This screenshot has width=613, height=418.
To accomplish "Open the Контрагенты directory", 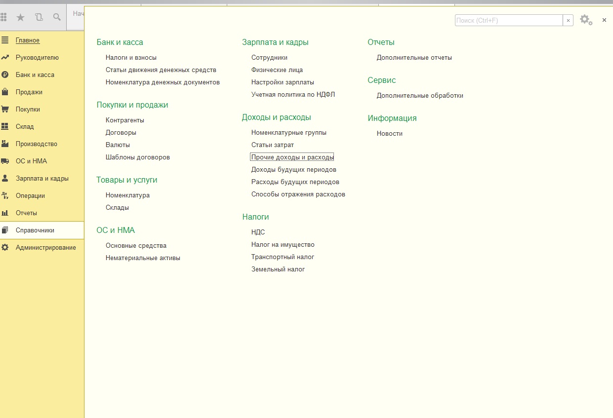I will click(x=125, y=120).
